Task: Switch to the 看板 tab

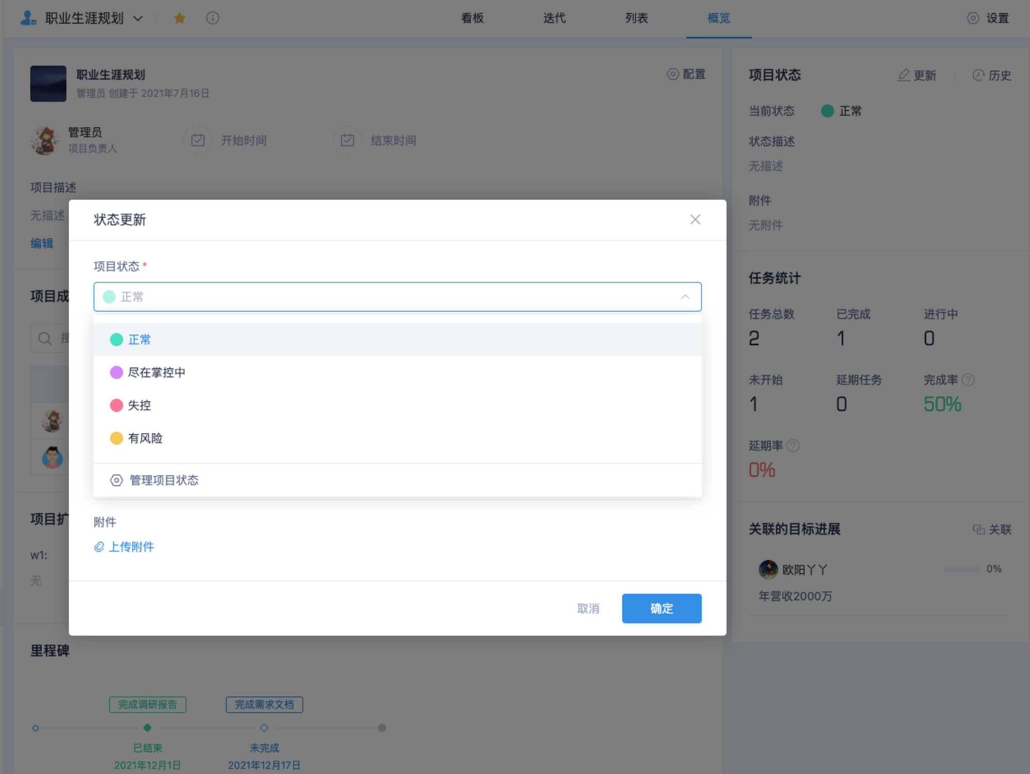Action: (472, 19)
